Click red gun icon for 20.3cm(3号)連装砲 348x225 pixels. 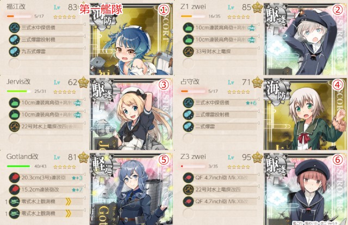tap(15, 178)
